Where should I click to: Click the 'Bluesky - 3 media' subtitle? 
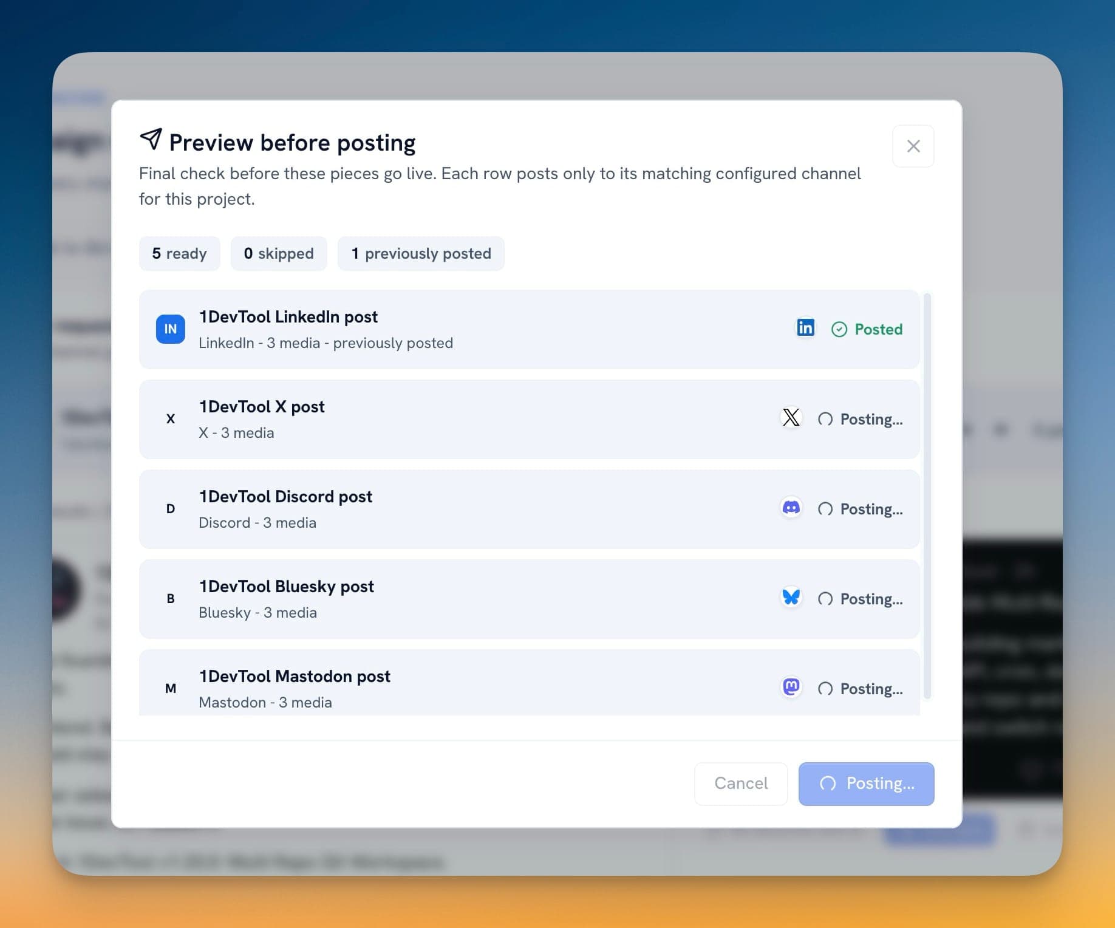click(257, 613)
